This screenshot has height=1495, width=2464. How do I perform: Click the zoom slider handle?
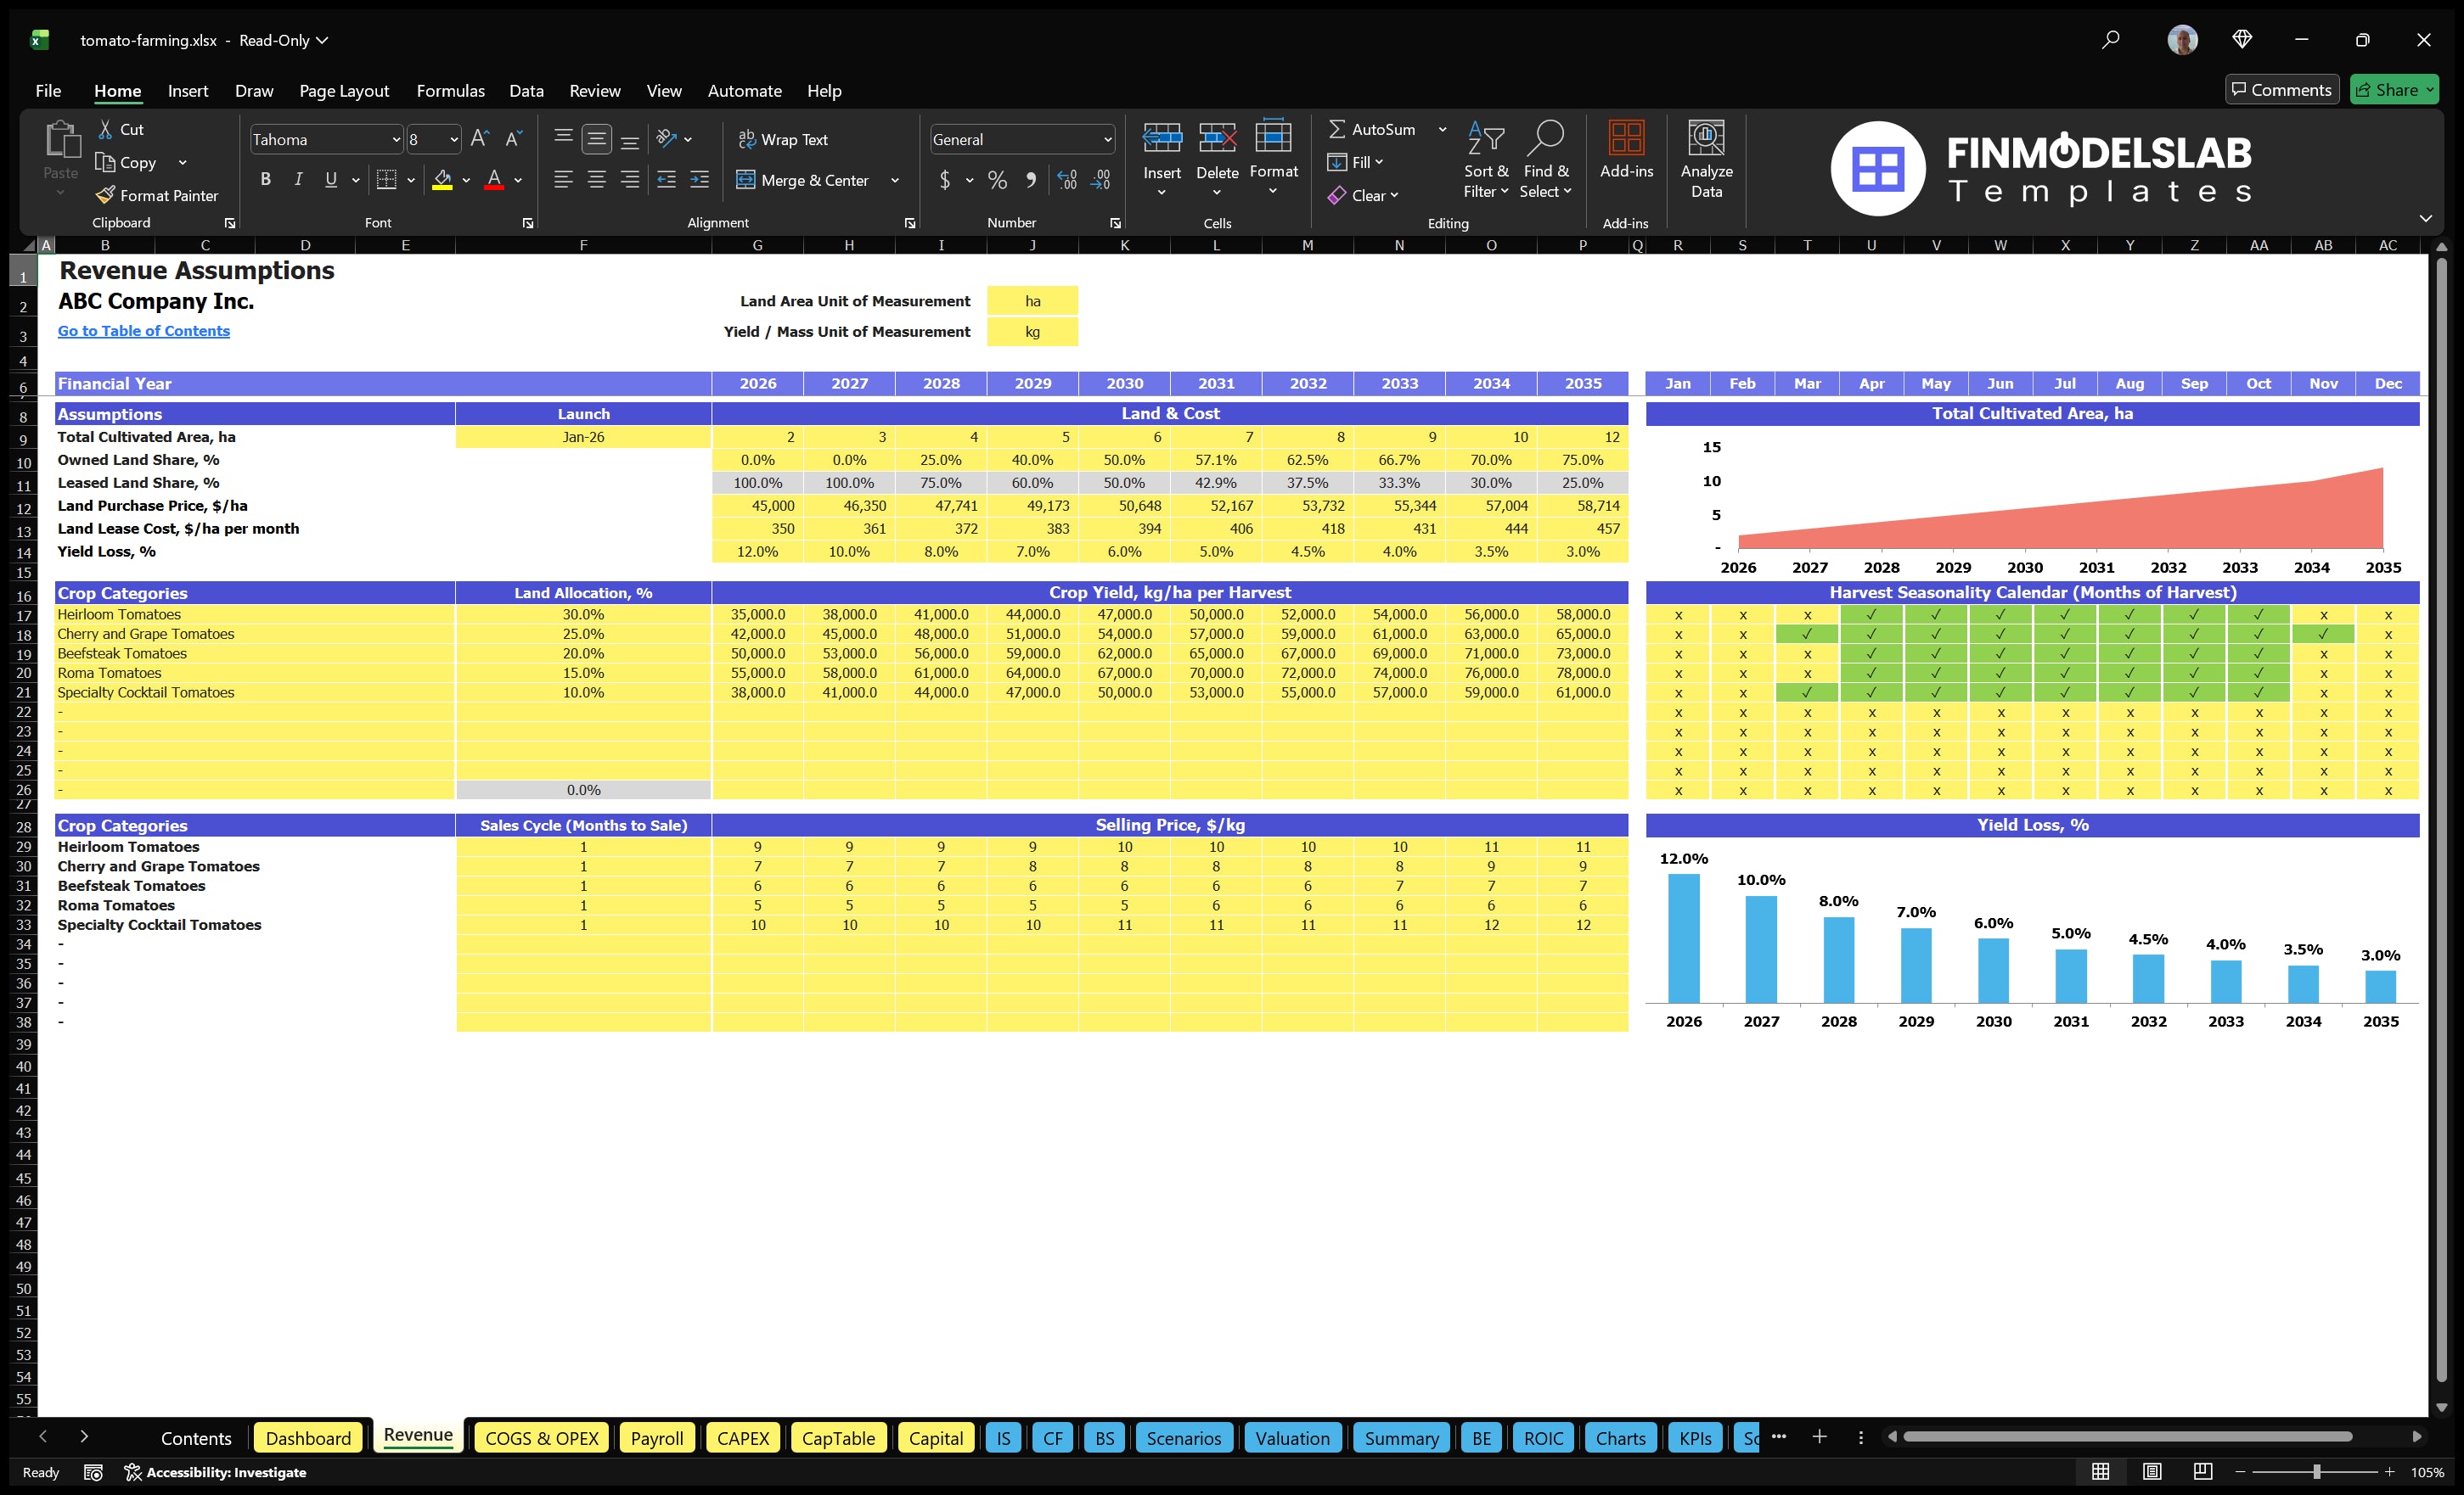point(2316,1471)
